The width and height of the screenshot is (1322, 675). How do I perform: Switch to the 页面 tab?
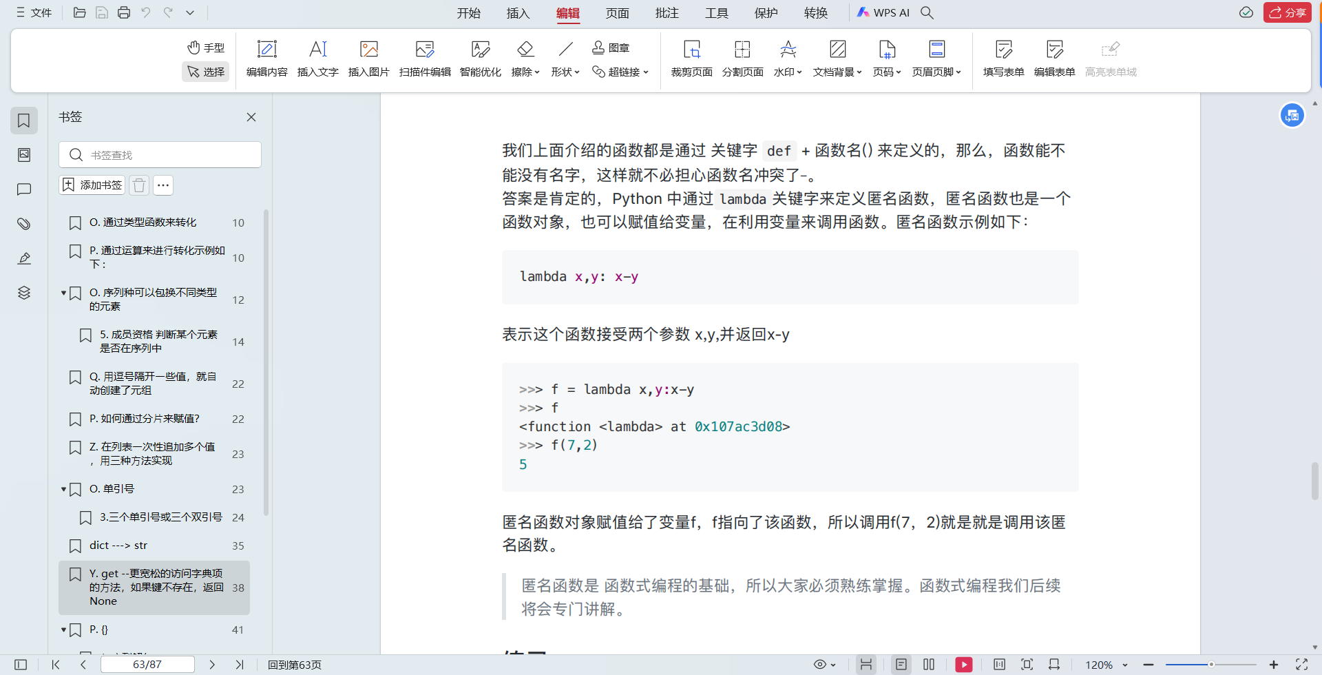pos(617,13)
